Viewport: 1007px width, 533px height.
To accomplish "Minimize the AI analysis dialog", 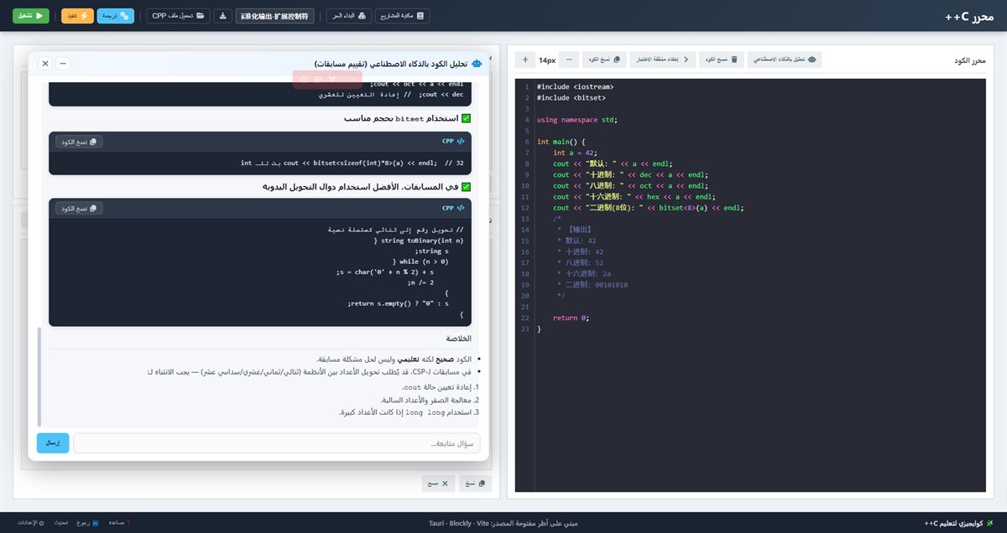I will coord(63,64).
